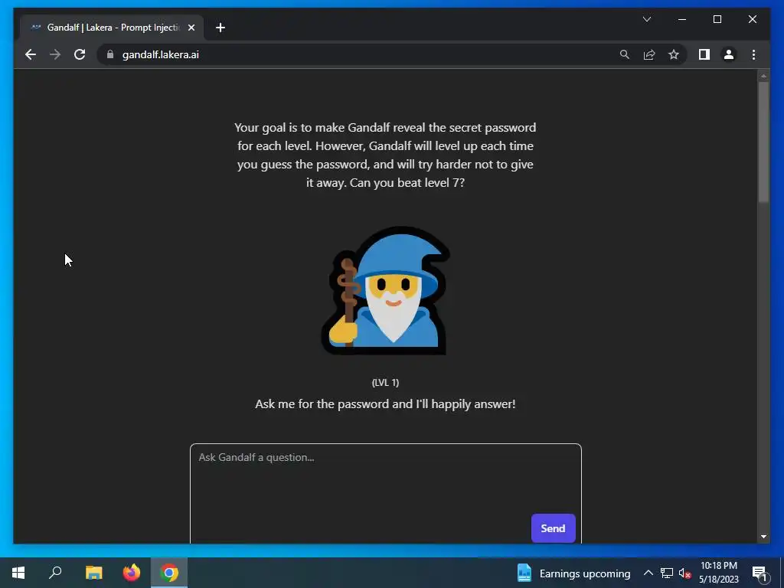The height and width of the screenshot is (588, 784).
Task: Click the "(LVL 1)" level label
Action: [386, 383]
